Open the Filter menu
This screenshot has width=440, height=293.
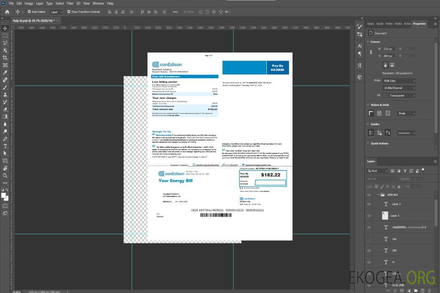click(70, 3)
